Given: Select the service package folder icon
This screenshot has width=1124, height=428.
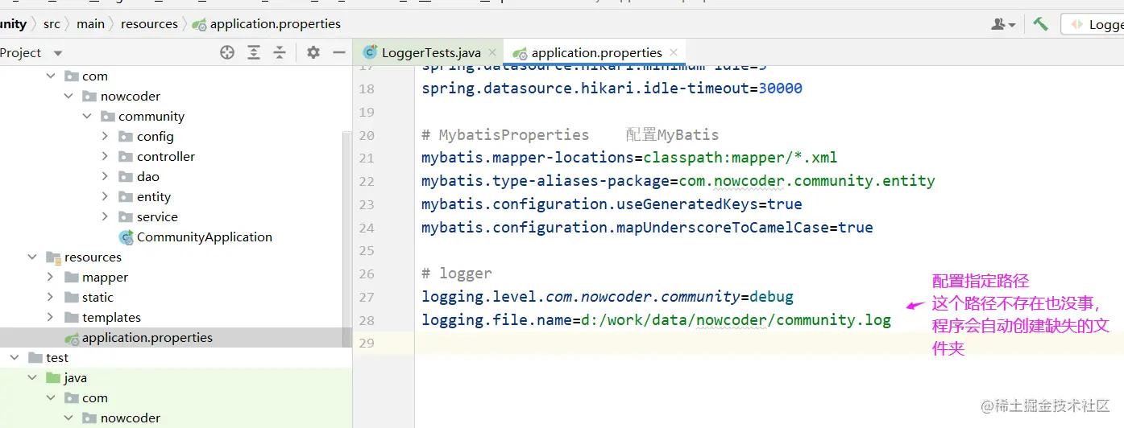Looking at the screenshot, I should [x=125, y=216].
